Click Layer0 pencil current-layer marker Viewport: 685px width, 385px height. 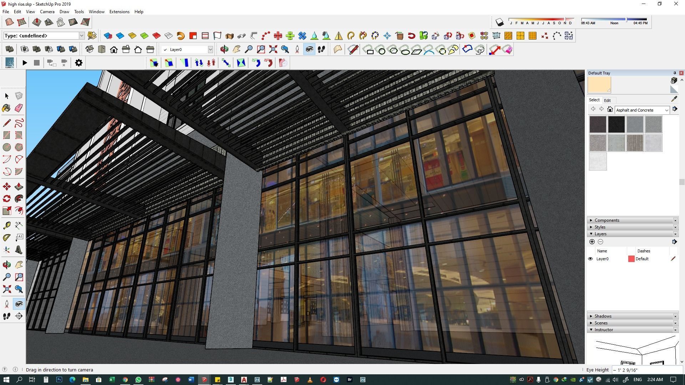(673, 259)
